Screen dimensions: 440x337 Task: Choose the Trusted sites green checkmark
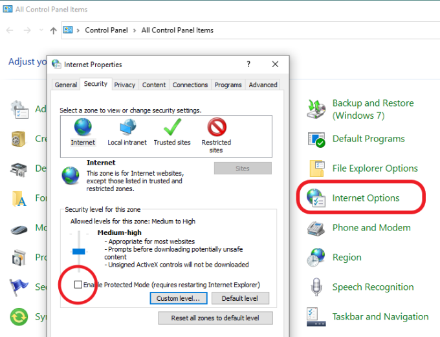(171, 127)
